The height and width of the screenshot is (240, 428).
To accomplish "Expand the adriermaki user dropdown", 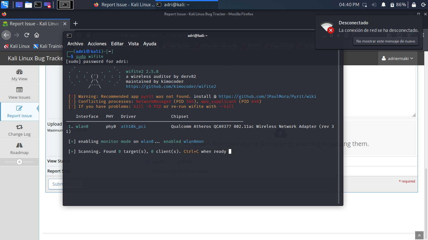I will [x=397, y=58].
